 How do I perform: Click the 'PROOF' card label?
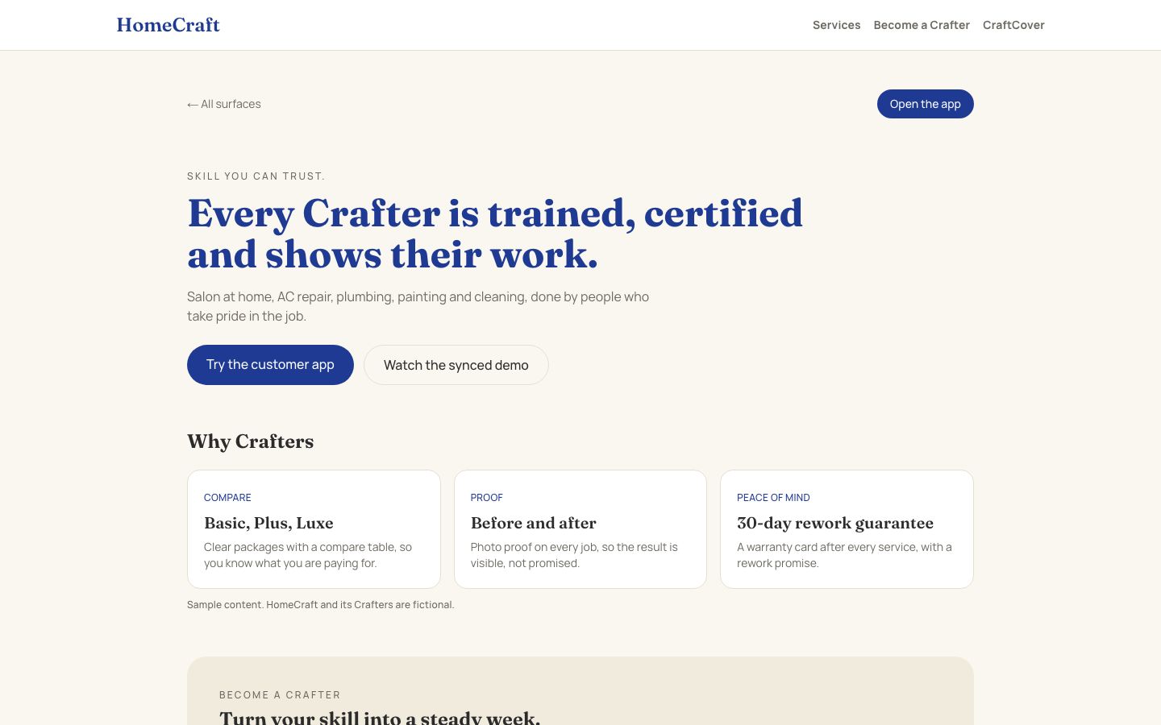point(487,498)
